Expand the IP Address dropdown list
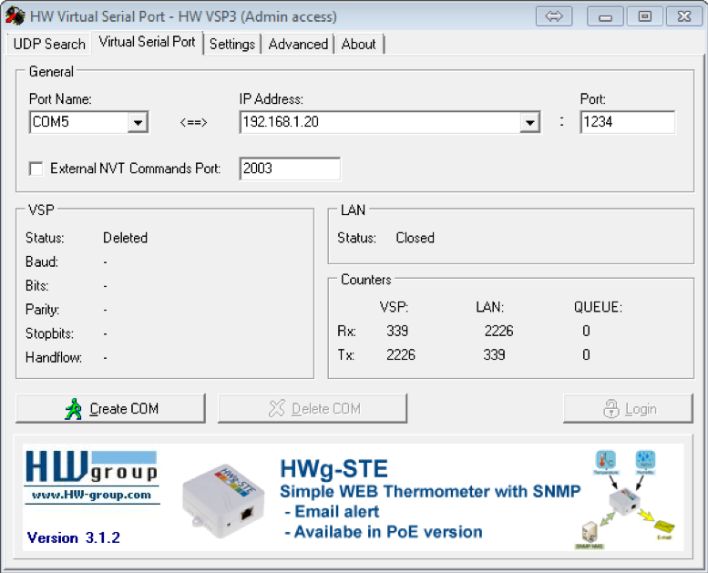Screen dimensions: 708x573 click(x=529, y=122)
